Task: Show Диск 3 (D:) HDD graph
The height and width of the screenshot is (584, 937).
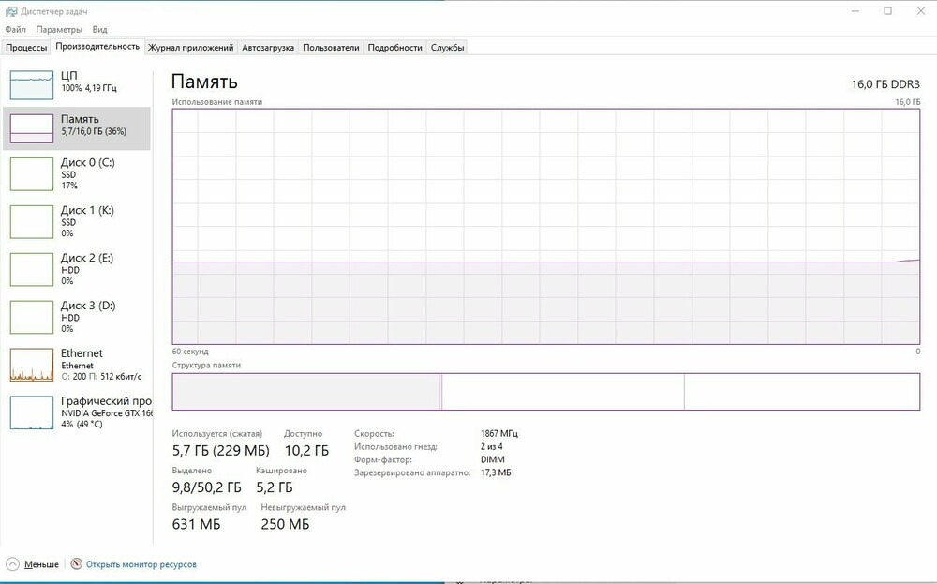Action: (x=32, y=317)
